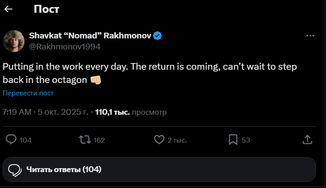
Task: Open Shavkat Rakhmonov's profile avatar
Action: tap(14, 41)
